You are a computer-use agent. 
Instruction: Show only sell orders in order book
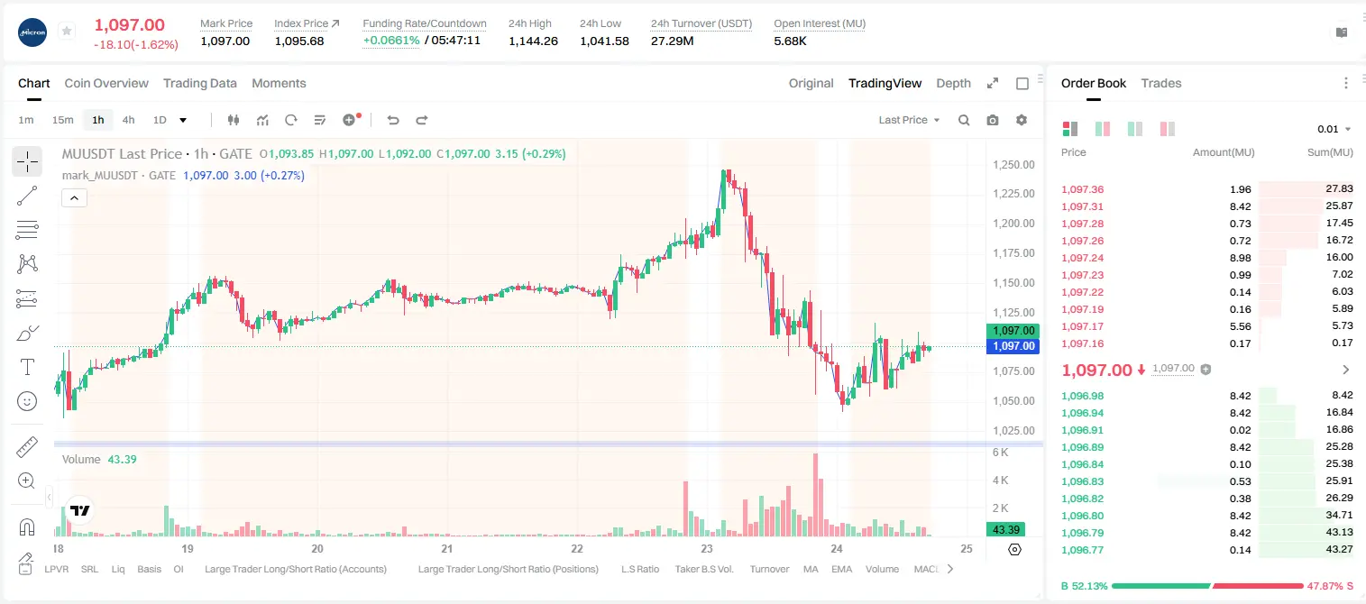click(x=1167, y=129)
